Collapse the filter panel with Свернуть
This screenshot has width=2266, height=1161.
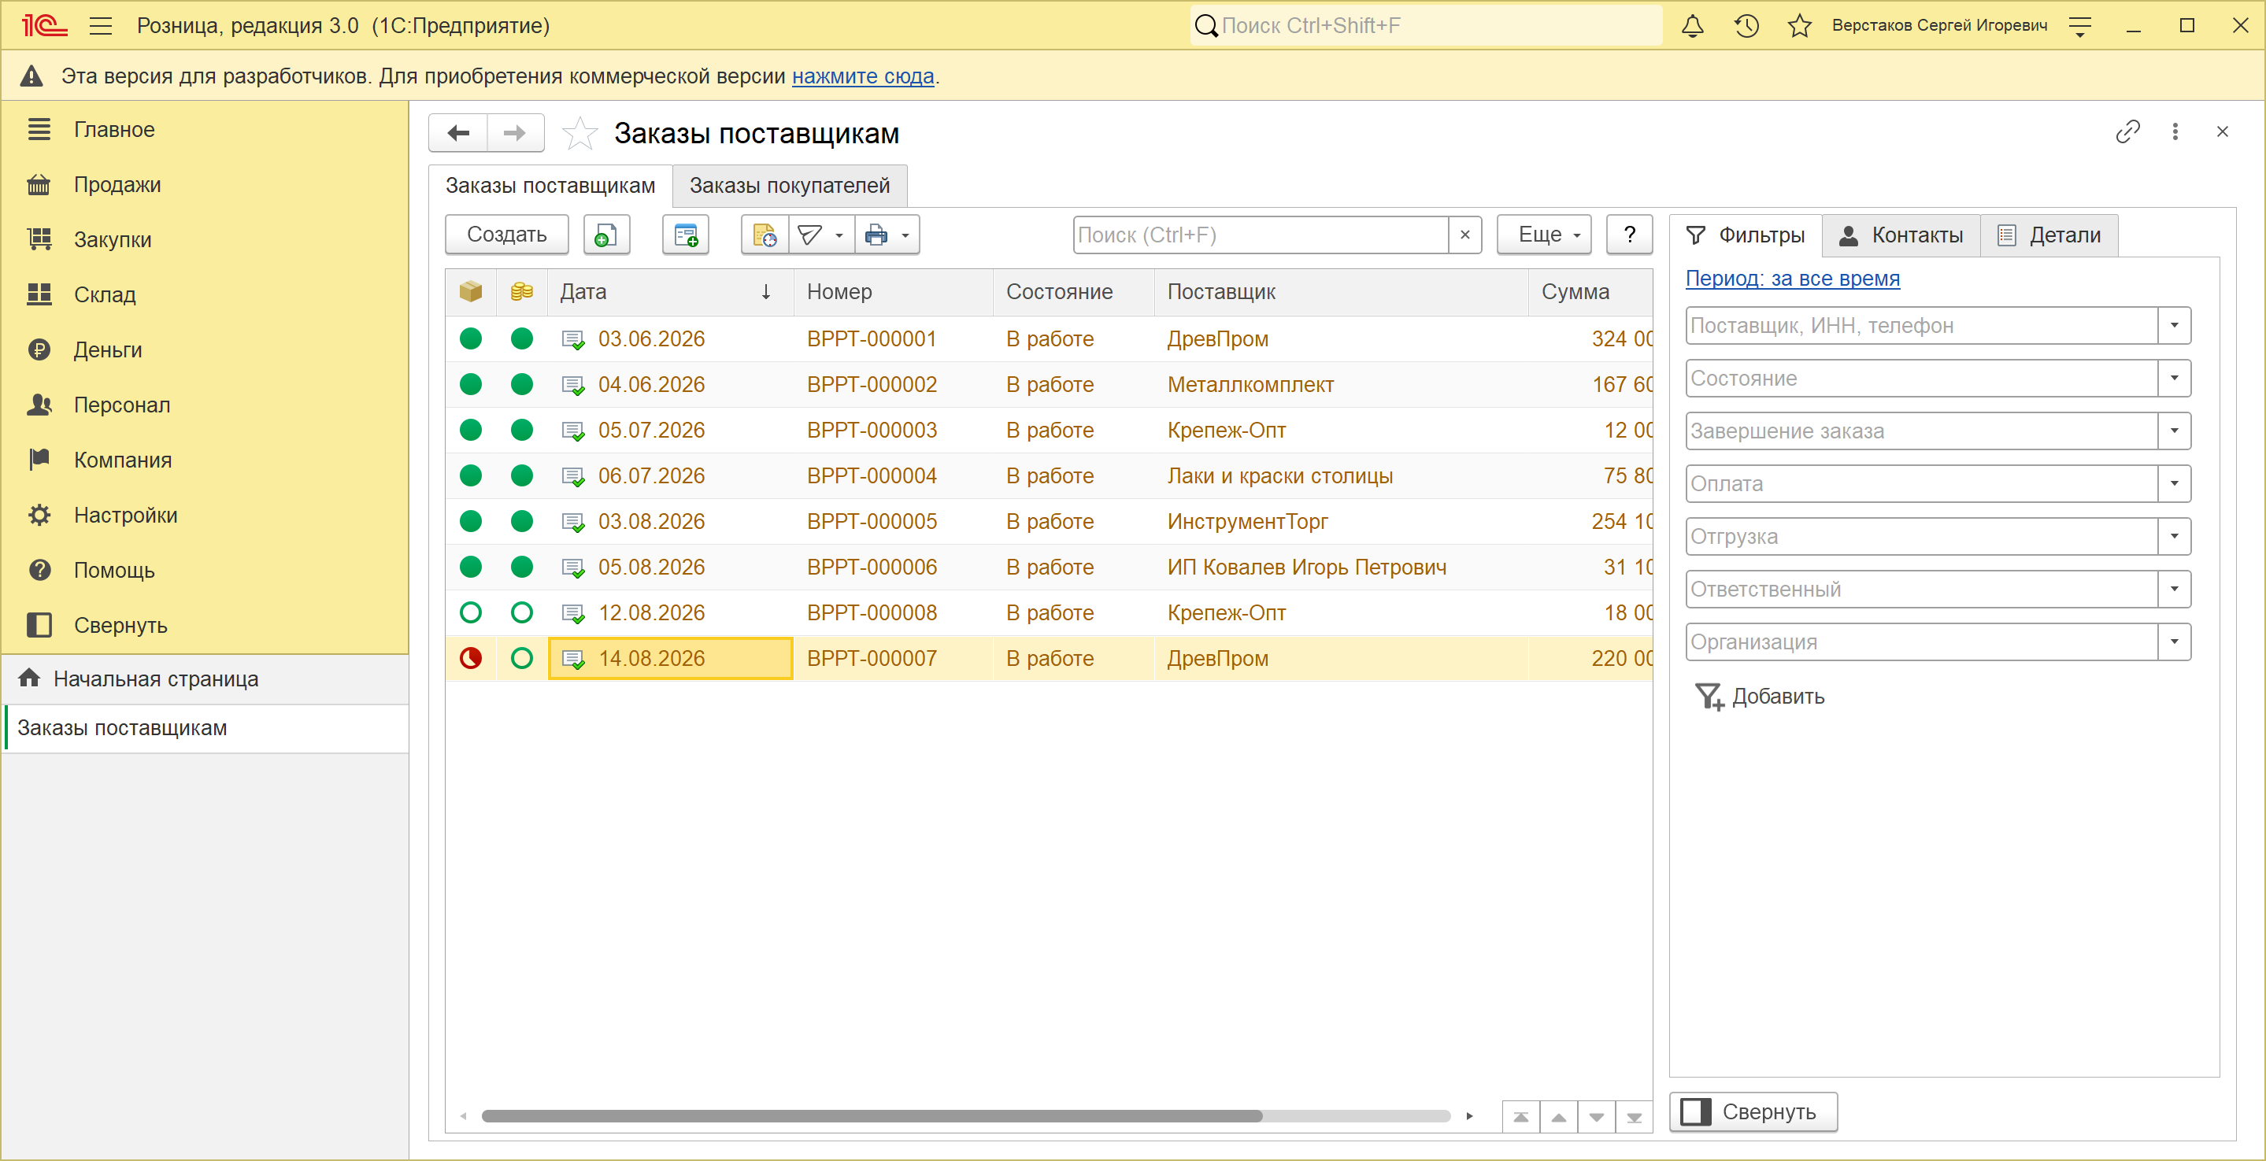point(1753,1111)
